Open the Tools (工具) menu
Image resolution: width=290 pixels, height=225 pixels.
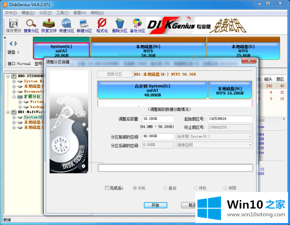point(62,13)
